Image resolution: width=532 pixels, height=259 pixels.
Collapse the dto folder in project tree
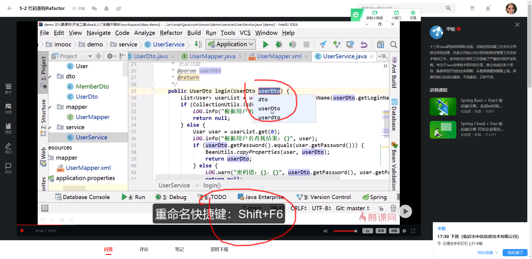(x=50, y=76)
